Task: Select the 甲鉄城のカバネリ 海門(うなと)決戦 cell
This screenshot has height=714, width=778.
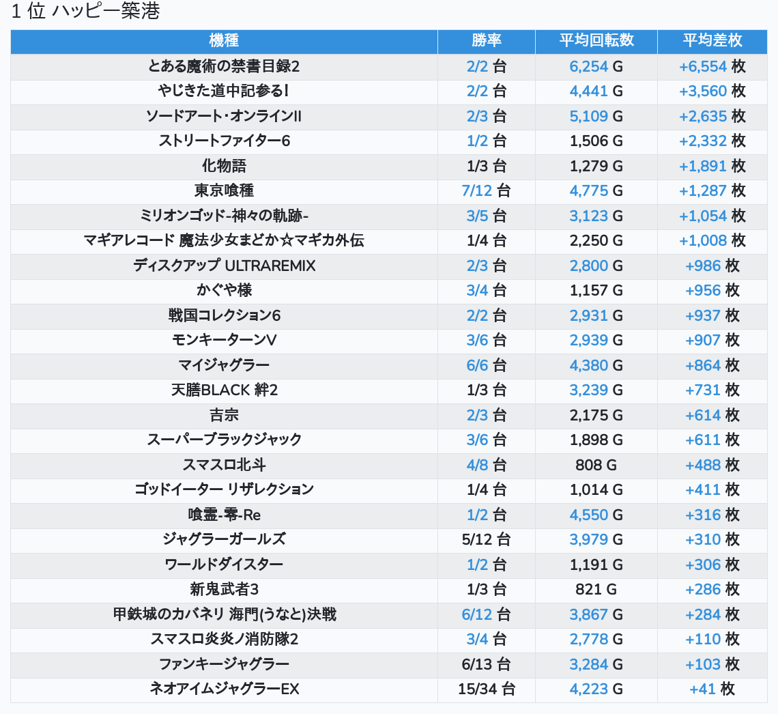Action: pos(224,615)
